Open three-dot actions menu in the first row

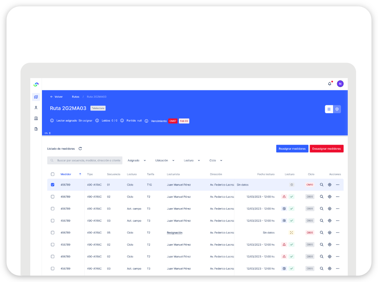[338, 185]
